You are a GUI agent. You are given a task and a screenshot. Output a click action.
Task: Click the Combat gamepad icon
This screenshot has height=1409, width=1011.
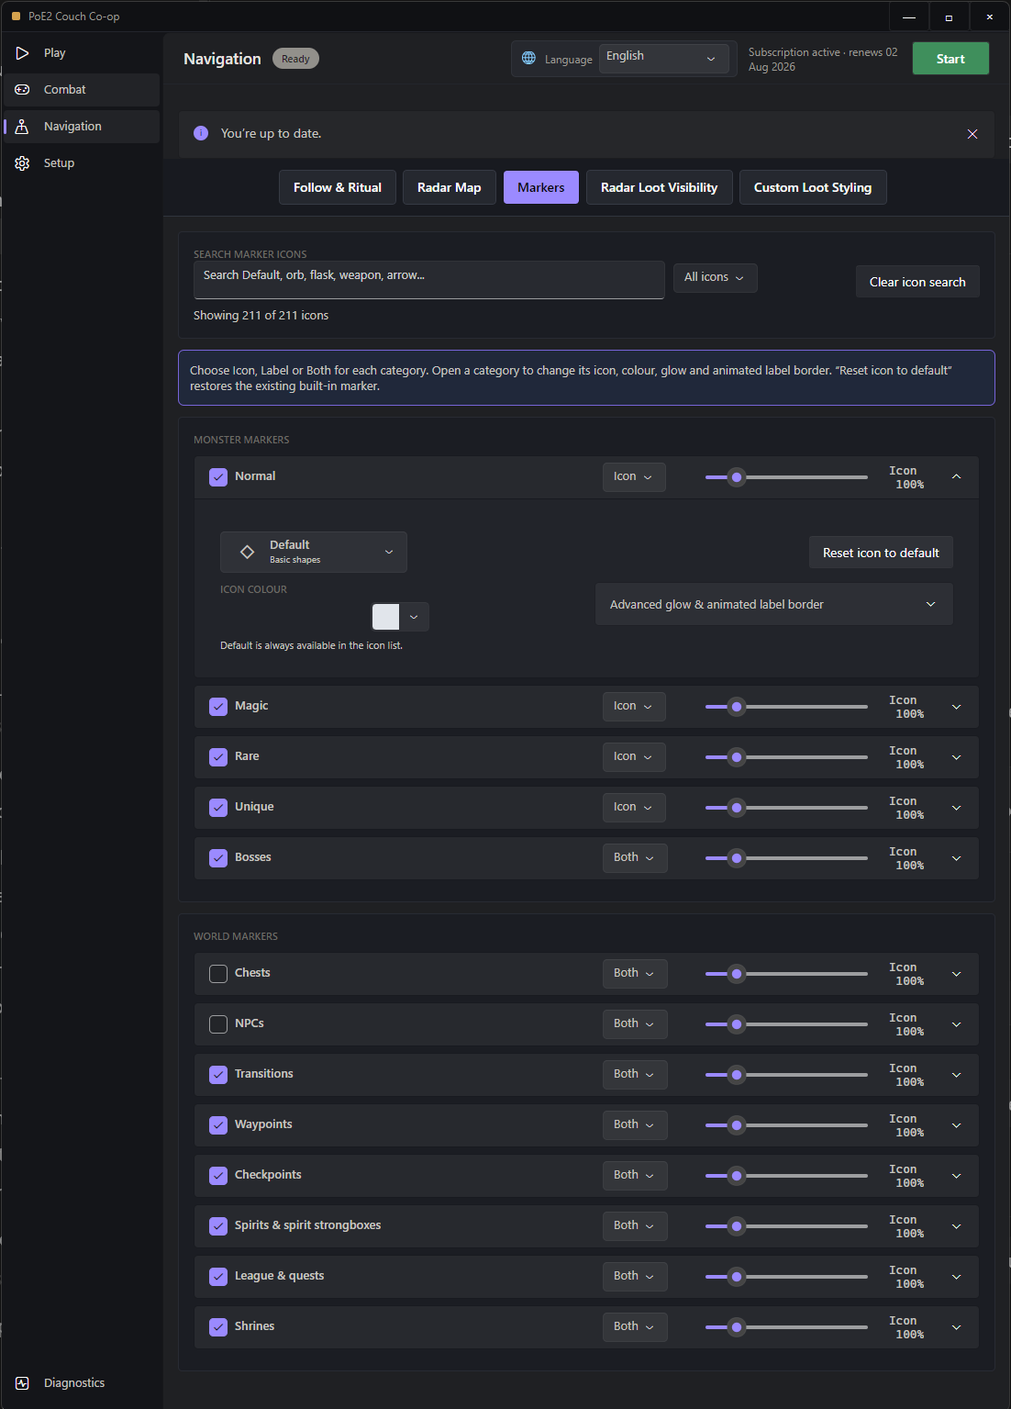click(22, 90)
